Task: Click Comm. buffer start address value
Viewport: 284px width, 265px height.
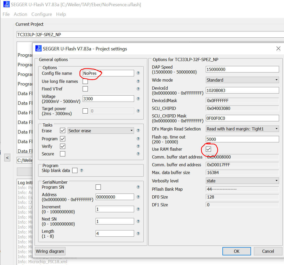Action: click(242, 157)
